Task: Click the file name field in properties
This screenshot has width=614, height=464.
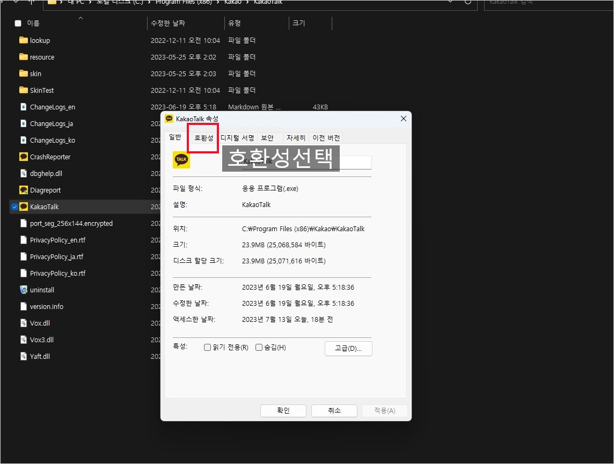Action: (x=306, y=162)
